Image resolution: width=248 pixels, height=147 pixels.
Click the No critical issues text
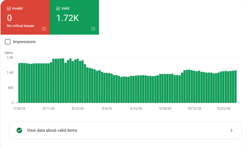tap(20, 26)
